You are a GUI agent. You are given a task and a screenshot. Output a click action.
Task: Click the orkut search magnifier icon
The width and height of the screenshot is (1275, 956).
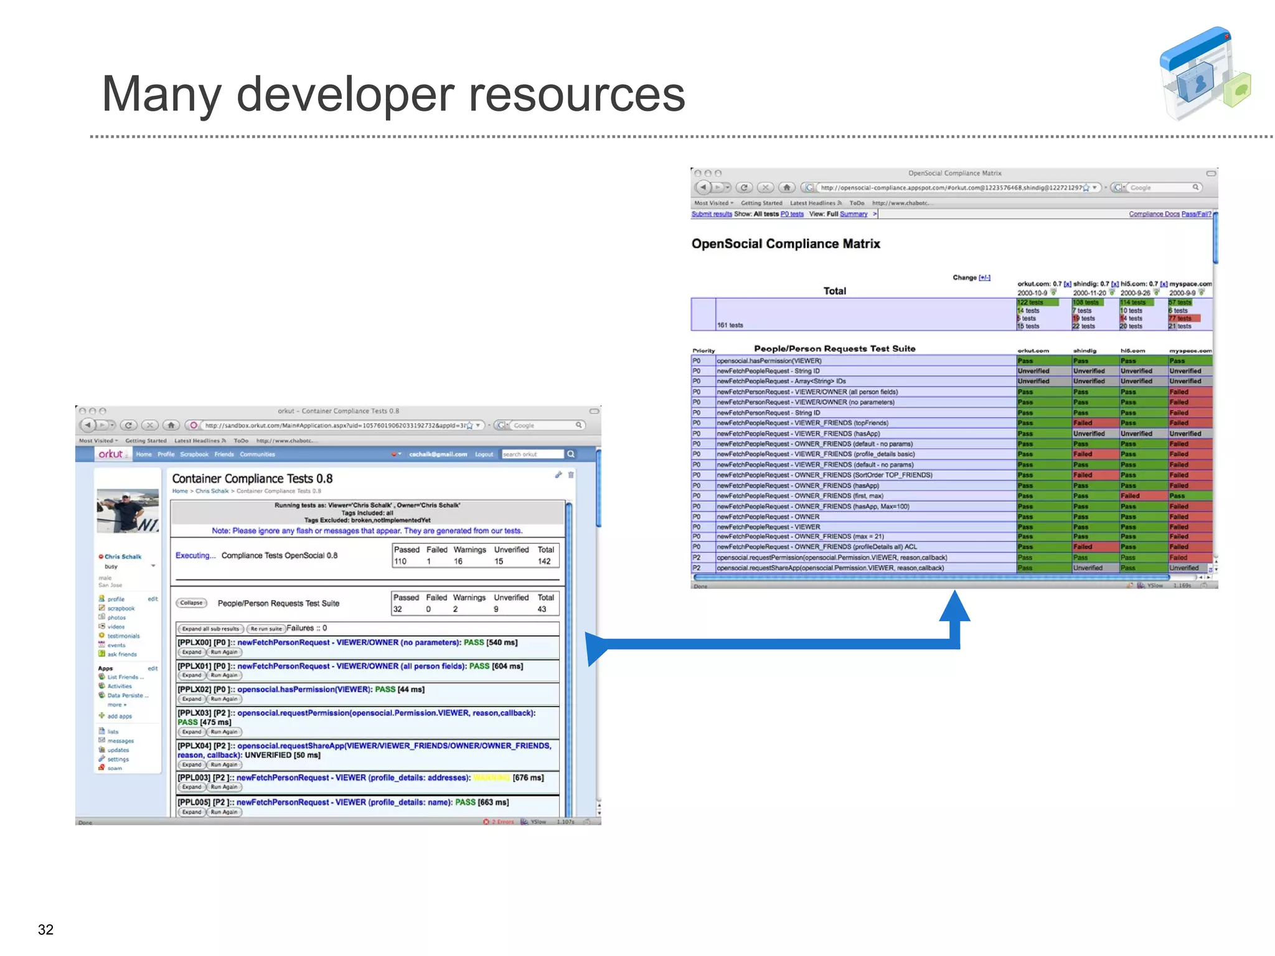[x=571, y=454]
